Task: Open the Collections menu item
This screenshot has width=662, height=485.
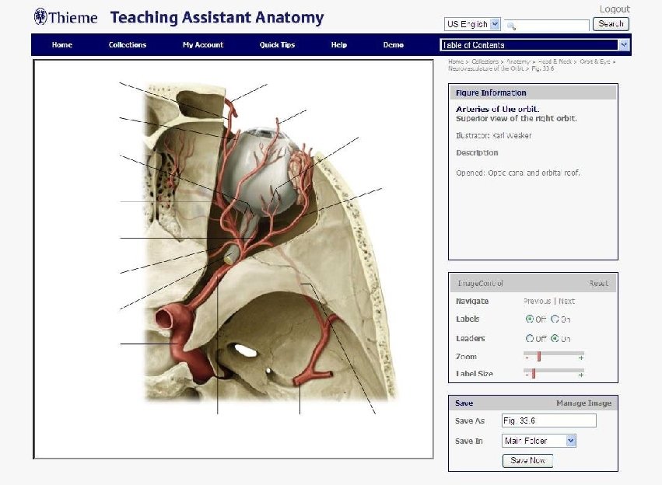Action: [127, 45]
